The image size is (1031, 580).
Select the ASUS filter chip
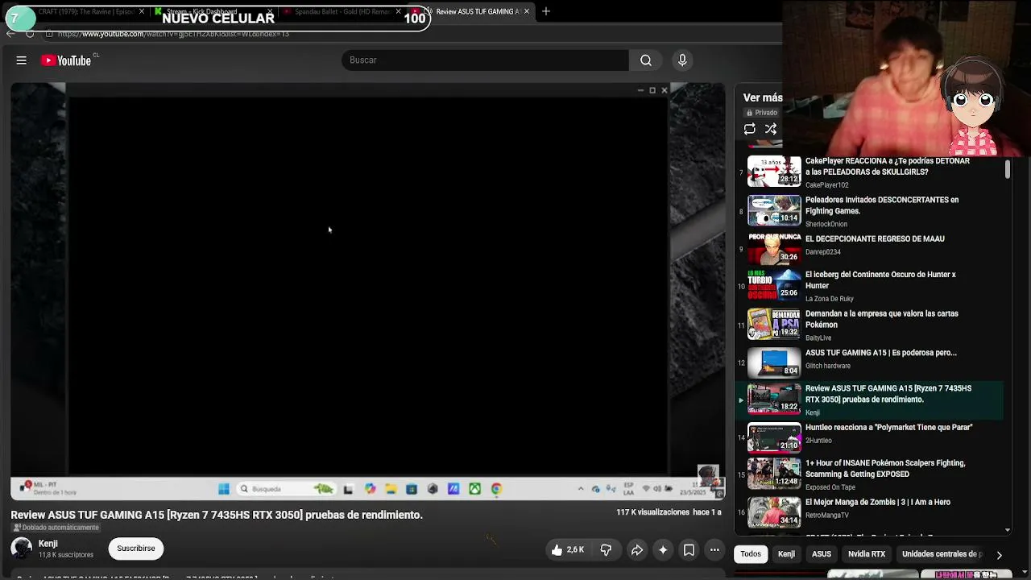pos(822,554)
